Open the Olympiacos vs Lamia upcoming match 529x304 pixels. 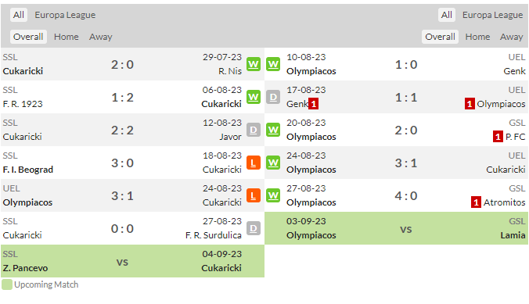point(397,228)
